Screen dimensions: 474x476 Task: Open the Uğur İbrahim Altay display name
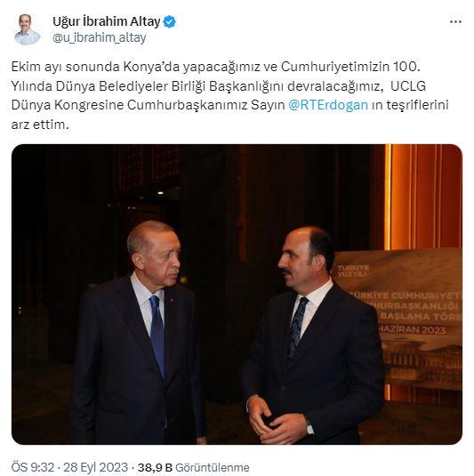107,22
